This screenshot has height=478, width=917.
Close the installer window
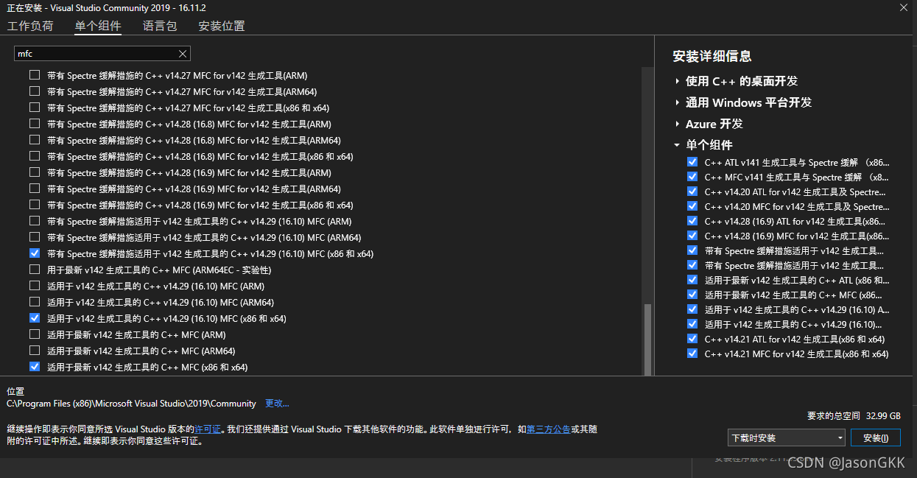coord(904,7)
